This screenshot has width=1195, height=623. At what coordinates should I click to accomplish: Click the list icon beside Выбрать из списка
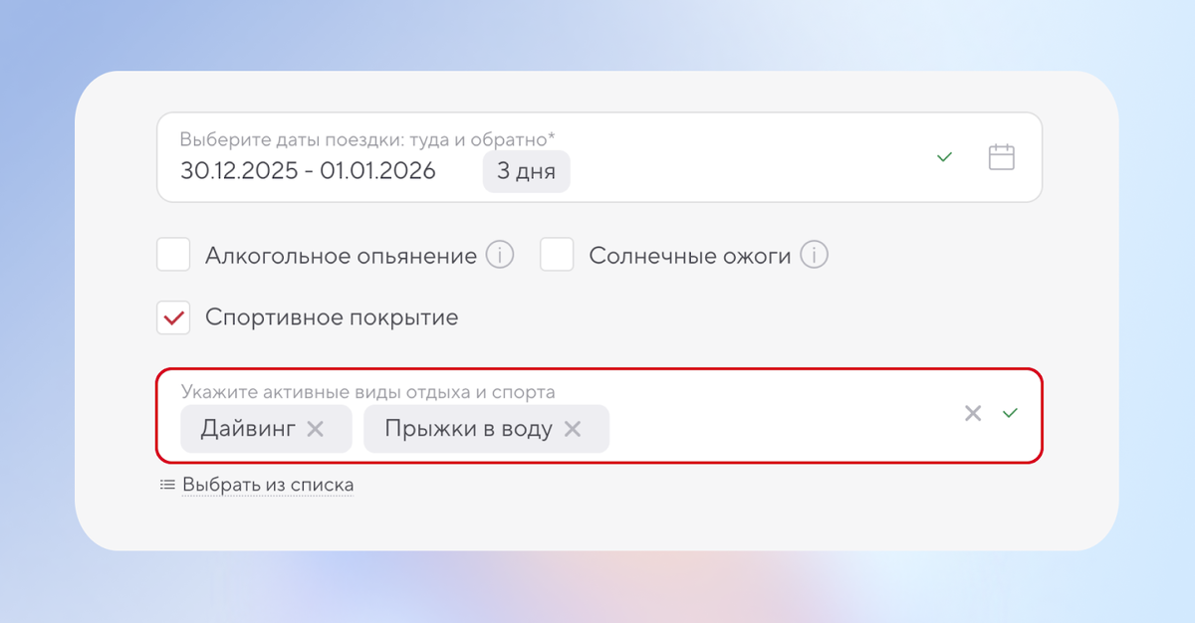(x=165, y=483)
